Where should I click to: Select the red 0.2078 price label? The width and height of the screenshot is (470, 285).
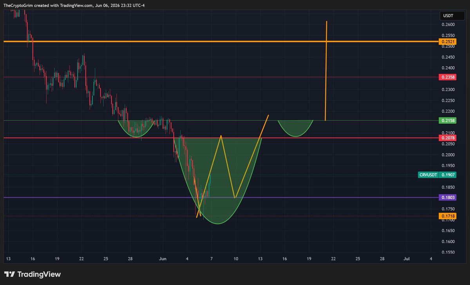click(x=448, y=138)
